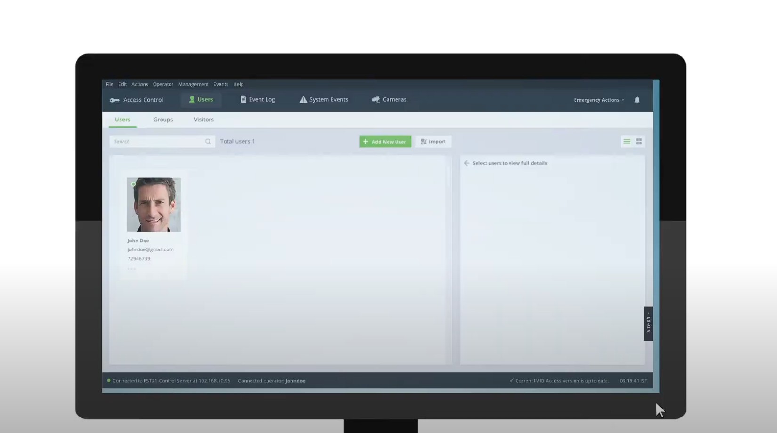
Task: Click the back arrow in details panel
Action: tap(467, 163)
